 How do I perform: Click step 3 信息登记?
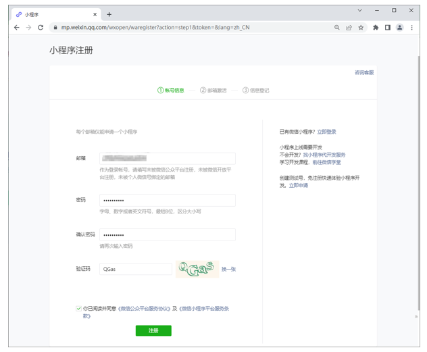point(255,90)
